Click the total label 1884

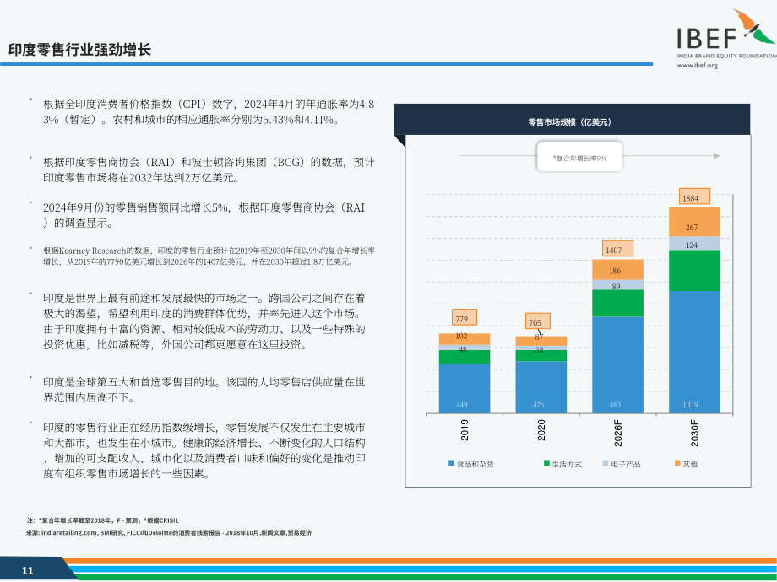[x=693, y=197]
